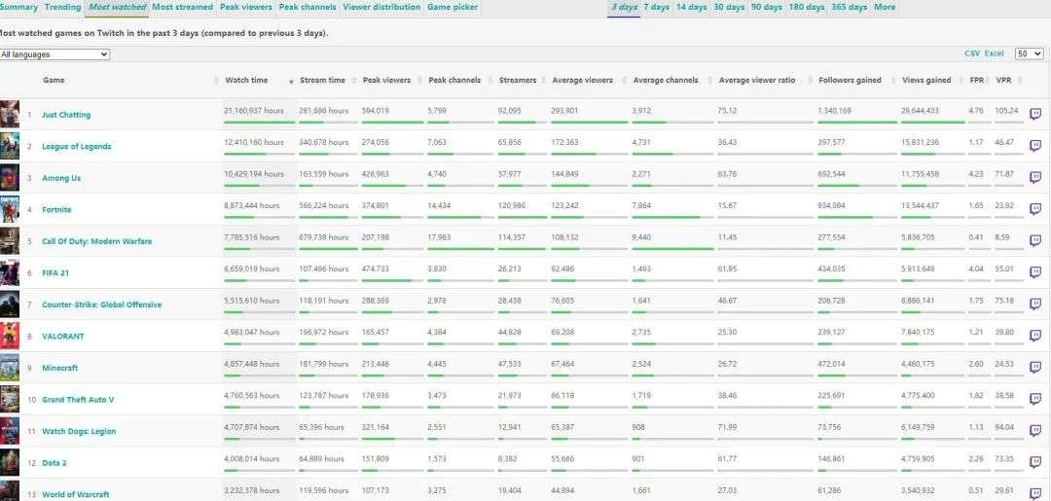Screen dimensions: 1051x501
Task: Select the 7 days time range
Action: (656, 8)
